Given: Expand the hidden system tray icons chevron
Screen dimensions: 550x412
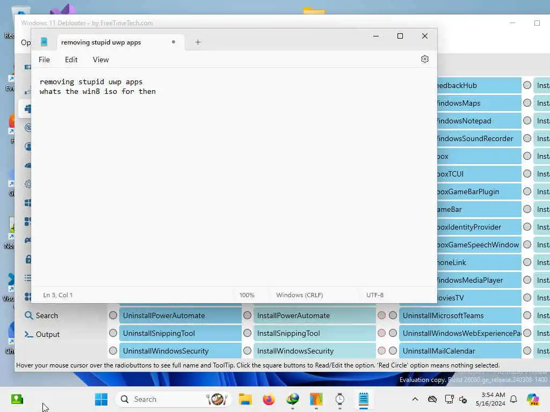Looking at the screenshot, I should pyautogui.click(x=415, y=399).
